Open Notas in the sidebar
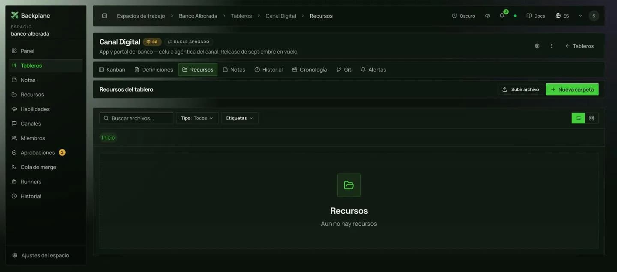 (x=45, y=80)
